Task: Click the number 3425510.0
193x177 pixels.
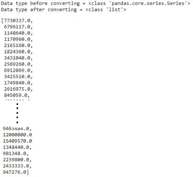Action: (17, 77)
